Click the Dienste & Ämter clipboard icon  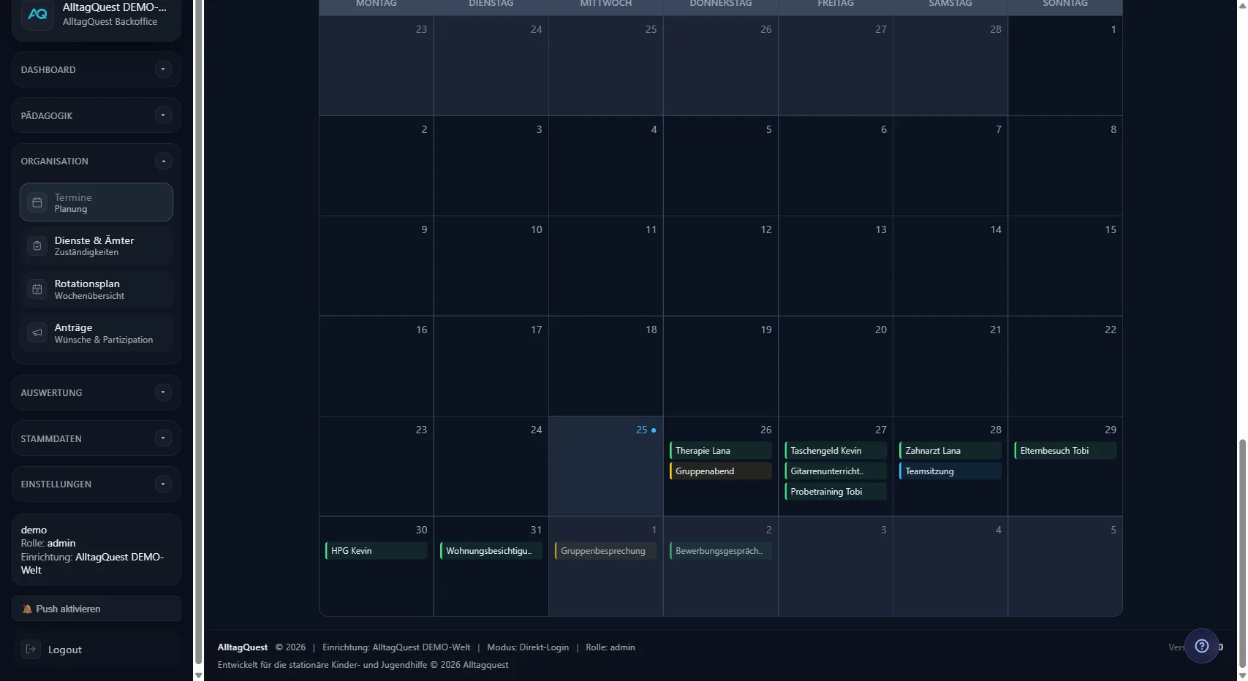[37, 246]
